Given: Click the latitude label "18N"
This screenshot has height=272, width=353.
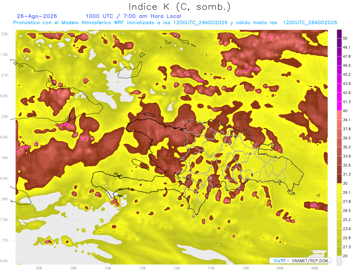Looking at the screenshot, I should 4,199.
